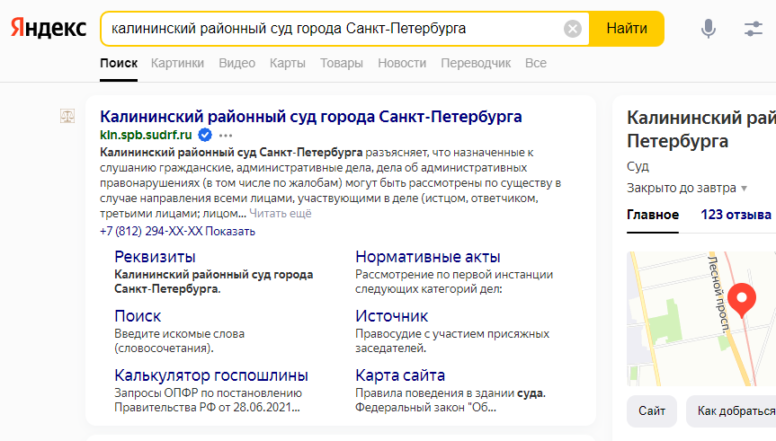Open the Карты tab

tap(288, 63)
